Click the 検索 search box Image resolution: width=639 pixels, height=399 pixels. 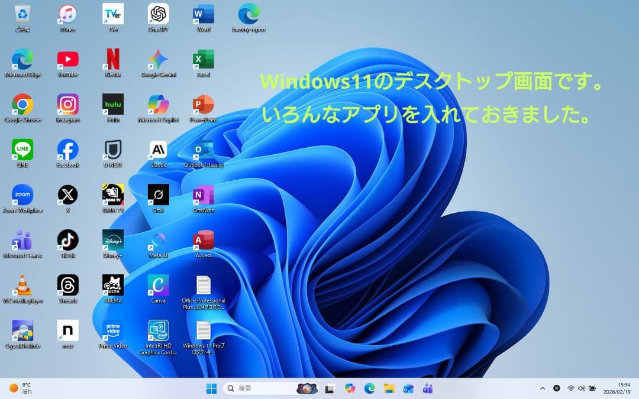[x=254, y=388]
